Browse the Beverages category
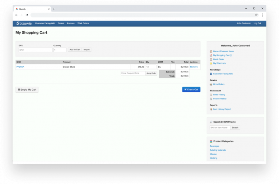 tap(214, 146)
